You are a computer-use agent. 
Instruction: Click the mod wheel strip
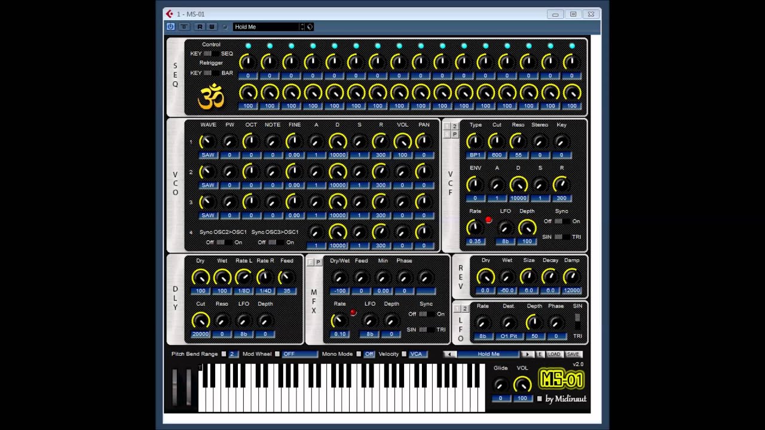[189, 387]
